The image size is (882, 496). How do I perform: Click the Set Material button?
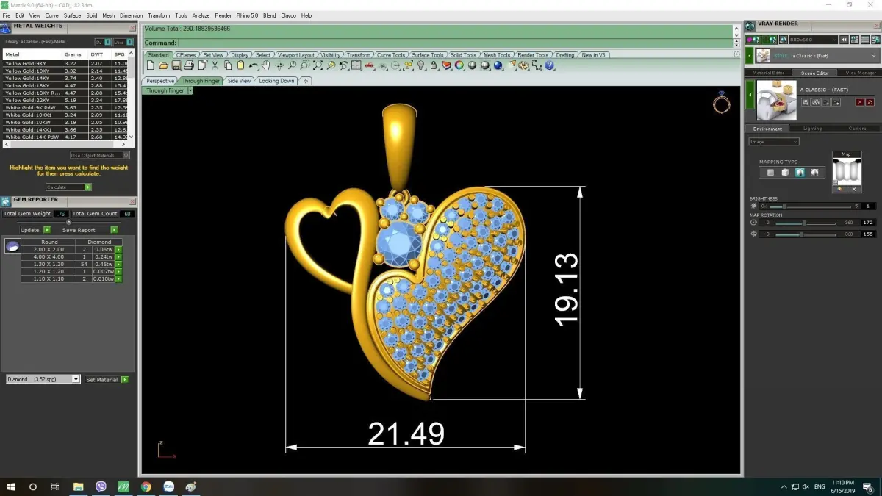click(107, 379)
